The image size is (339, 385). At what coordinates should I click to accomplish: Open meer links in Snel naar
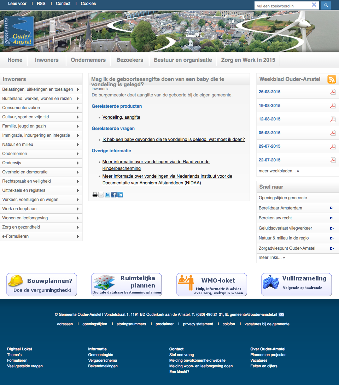click(272, 257)
